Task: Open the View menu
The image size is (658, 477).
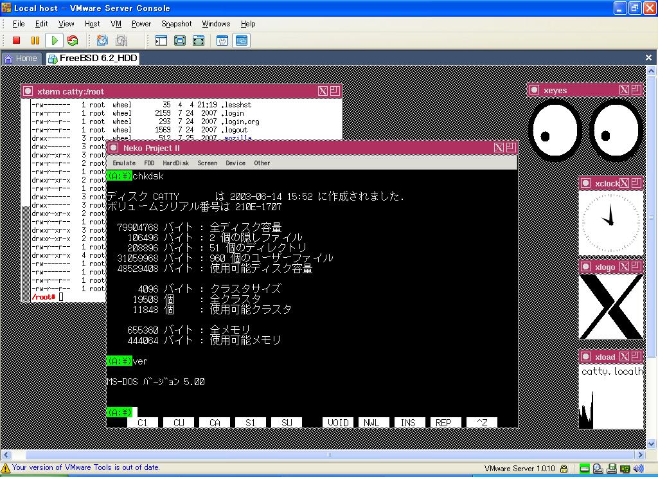Action: (66, 24)
